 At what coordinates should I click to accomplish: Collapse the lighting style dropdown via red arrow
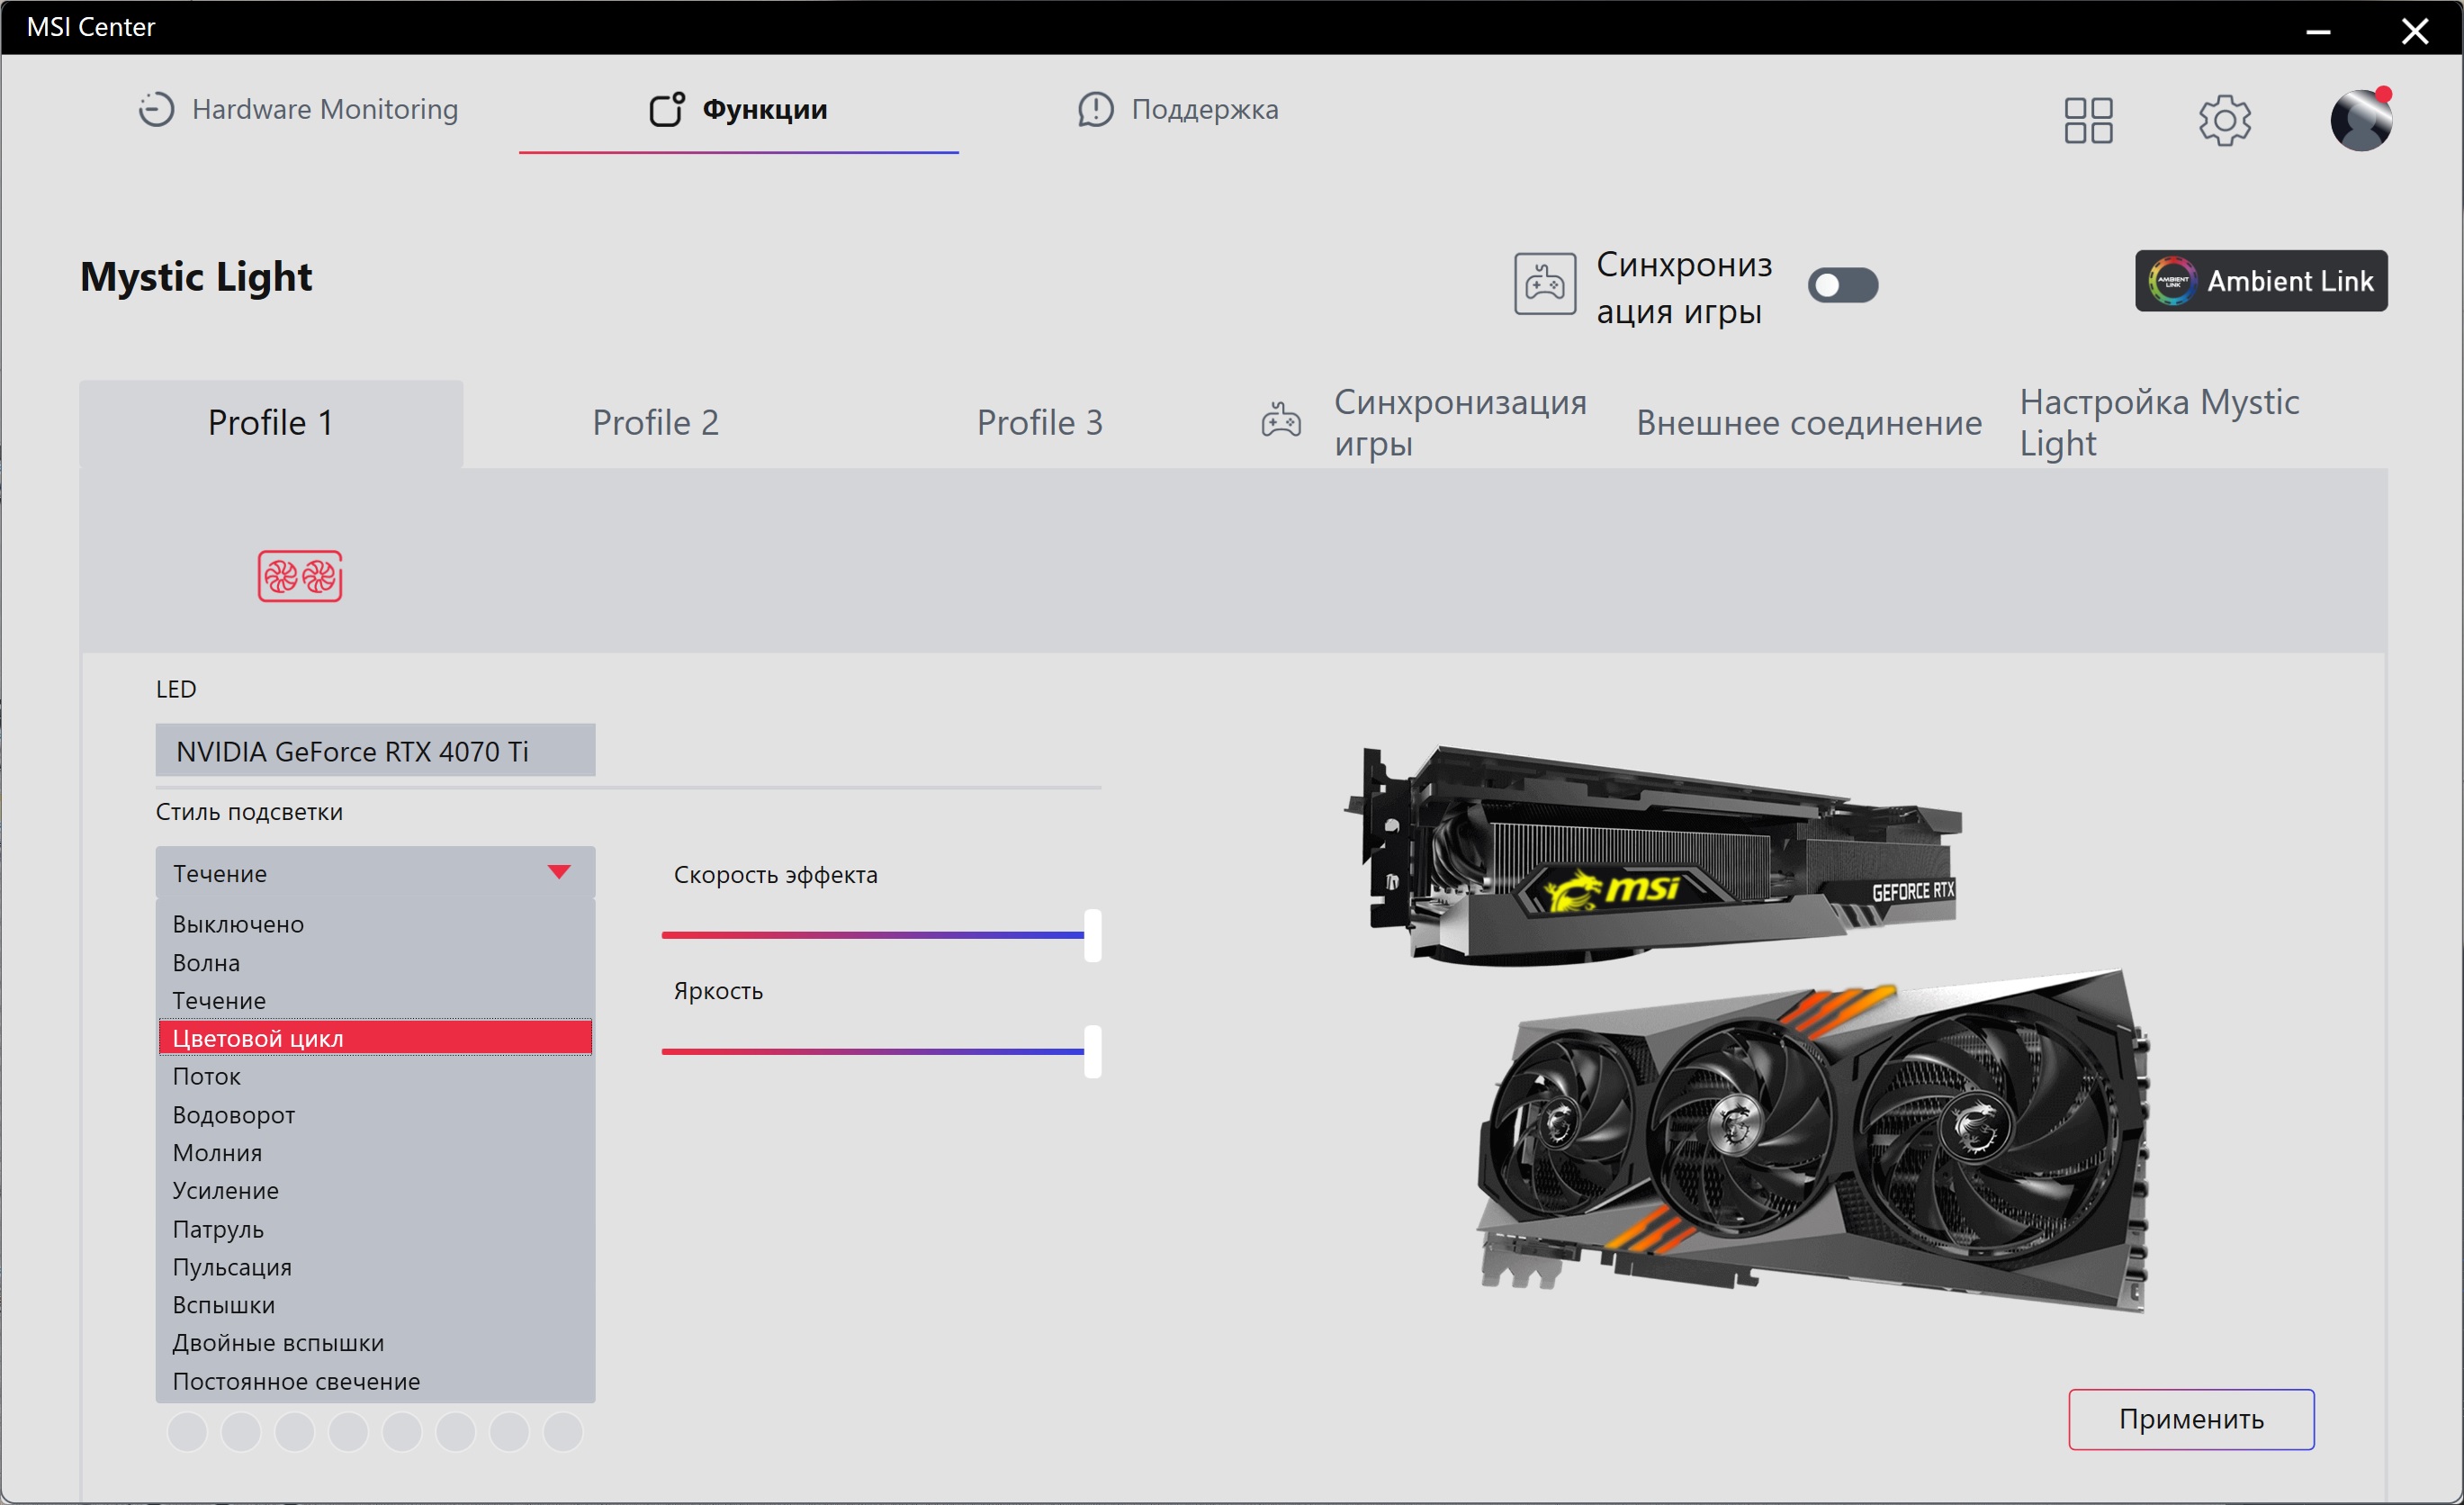coord(559,872)
